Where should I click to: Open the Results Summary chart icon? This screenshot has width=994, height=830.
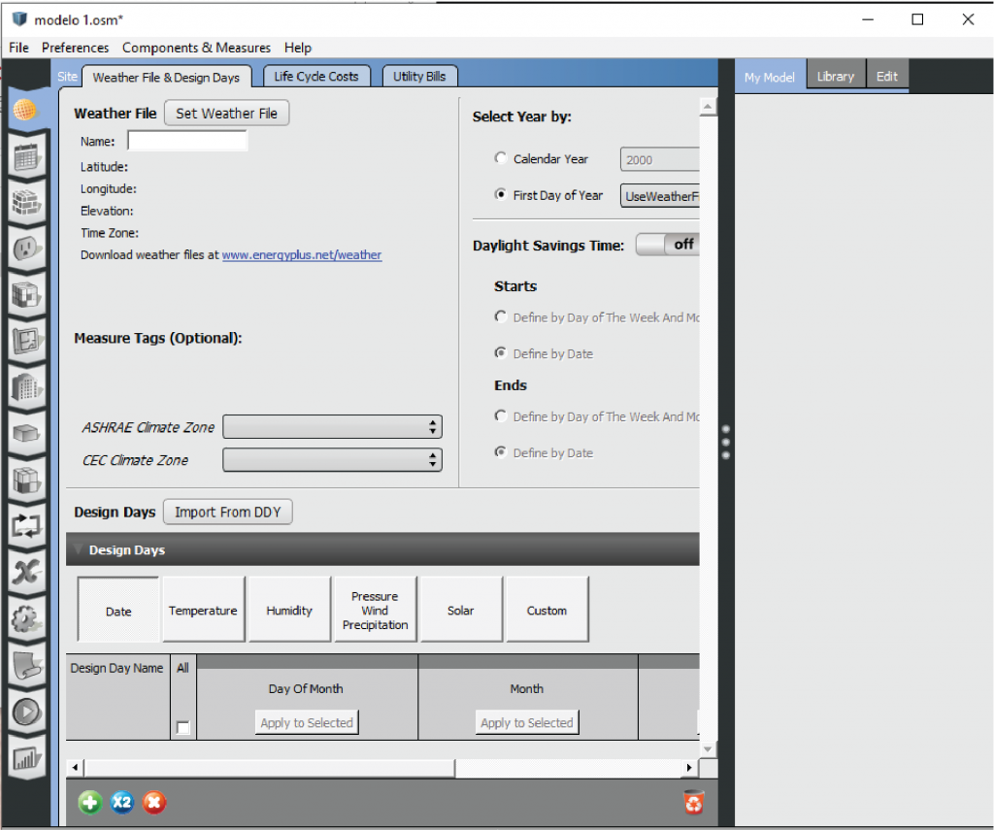(x=26, y=757)
